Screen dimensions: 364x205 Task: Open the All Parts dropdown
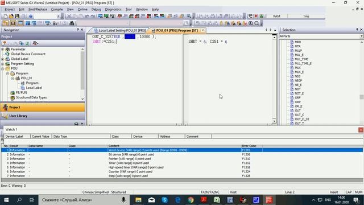tap(362, 36)
